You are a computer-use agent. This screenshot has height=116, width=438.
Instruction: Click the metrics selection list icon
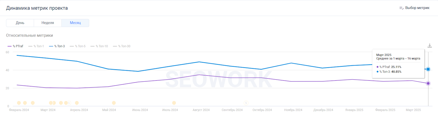click(401, 8)
